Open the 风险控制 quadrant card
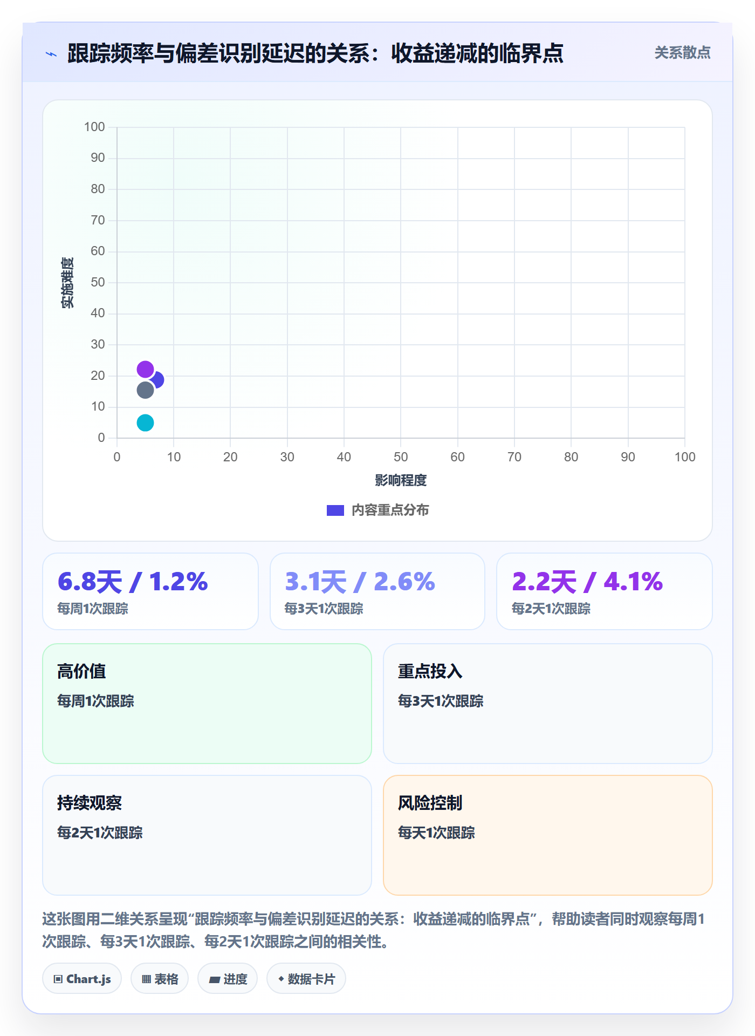Viewport: 755px width, 1036px height. pyautogui.click(x=548, y=835)
